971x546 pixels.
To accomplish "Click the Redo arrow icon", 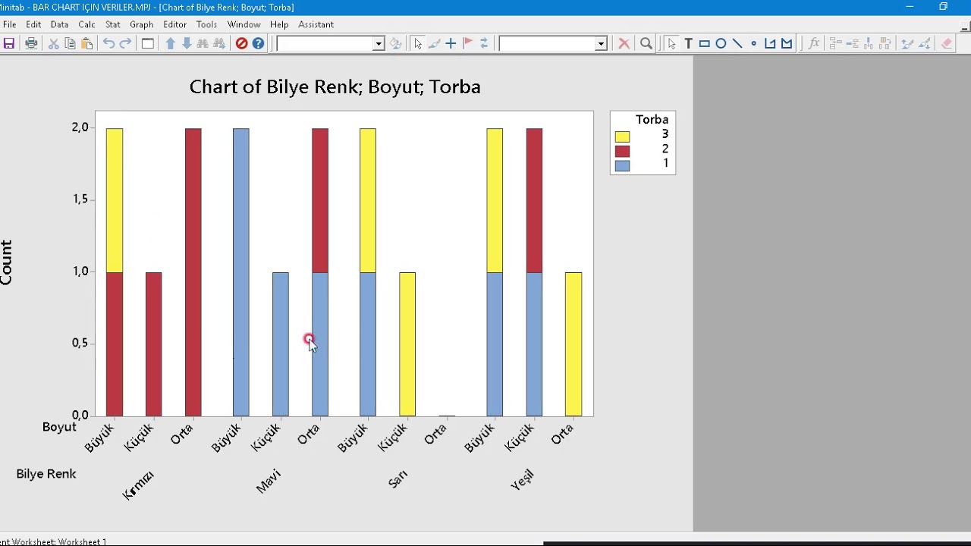I will tap(126, 43).
